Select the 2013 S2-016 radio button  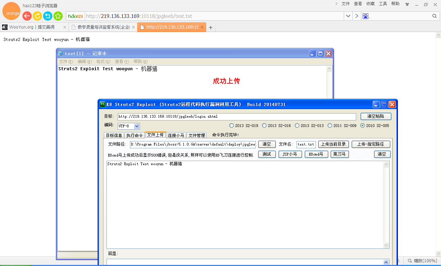(x=264, y=126)
